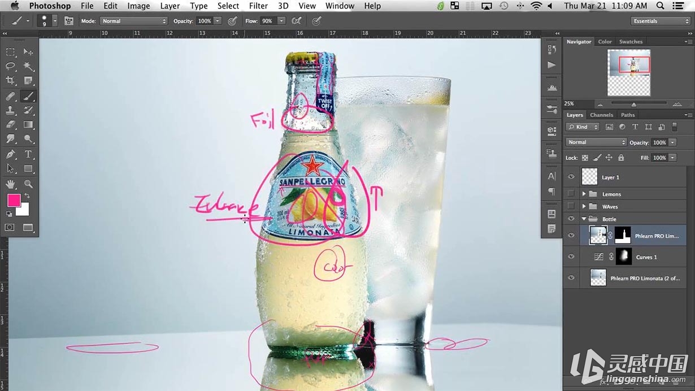Screen dimensions: 695x391
Task: Open the layer Kind filter dropdown
Action: tap(583, 127)
